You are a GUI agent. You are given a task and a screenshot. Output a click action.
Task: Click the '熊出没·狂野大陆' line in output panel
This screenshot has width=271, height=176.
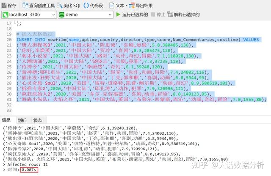click(90, 138)
